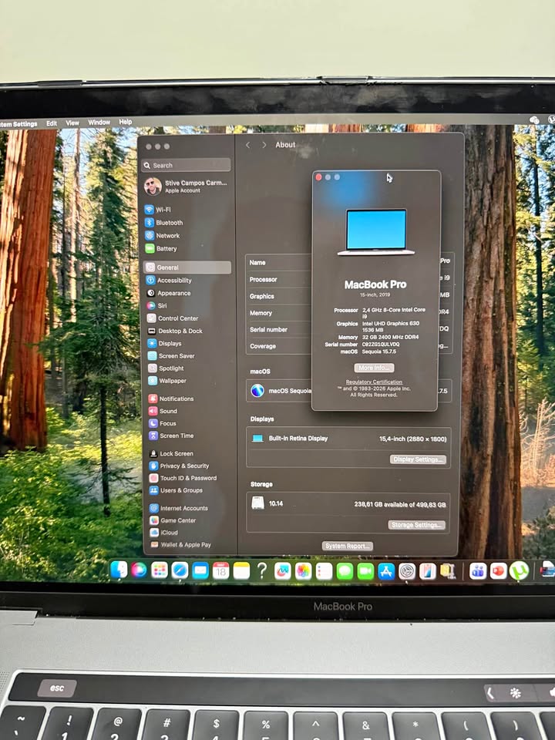Open Launchpad in the Dock
This screenshot has height=740, width=555.
(160, 570)
